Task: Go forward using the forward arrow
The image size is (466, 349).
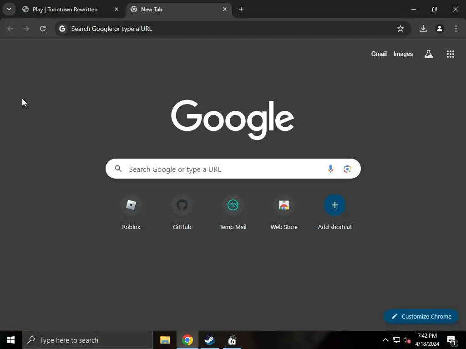Action: coord(26,29)
